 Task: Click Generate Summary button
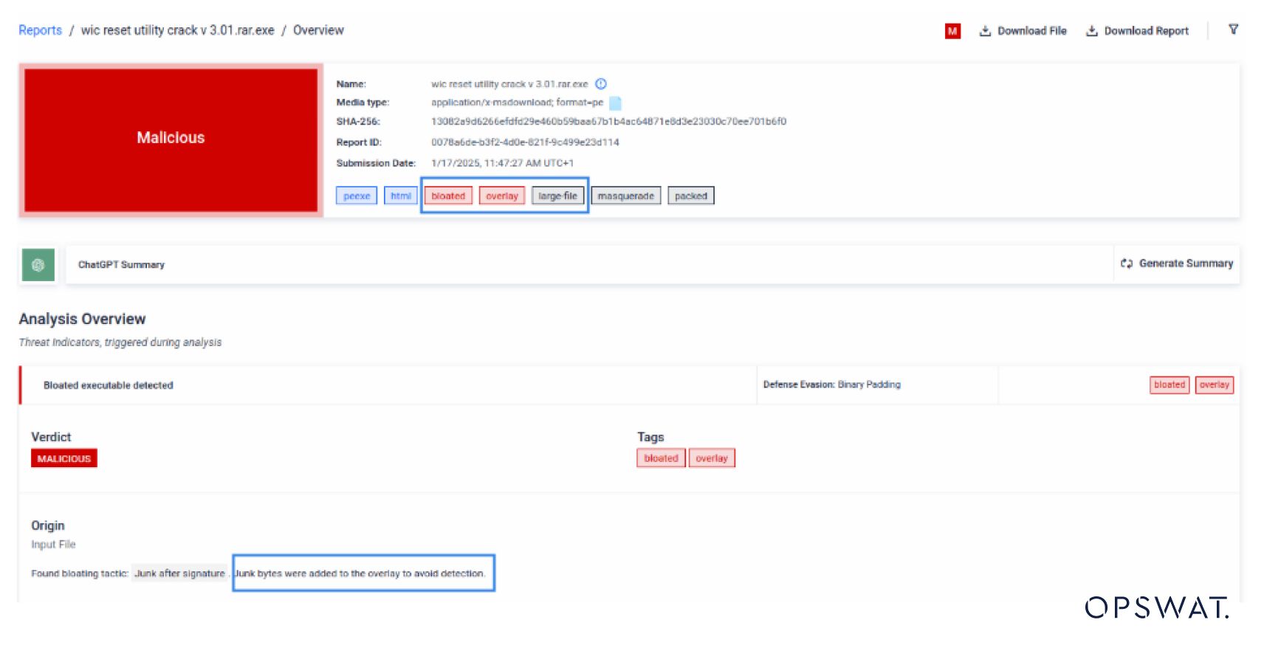pos(1177,263)
